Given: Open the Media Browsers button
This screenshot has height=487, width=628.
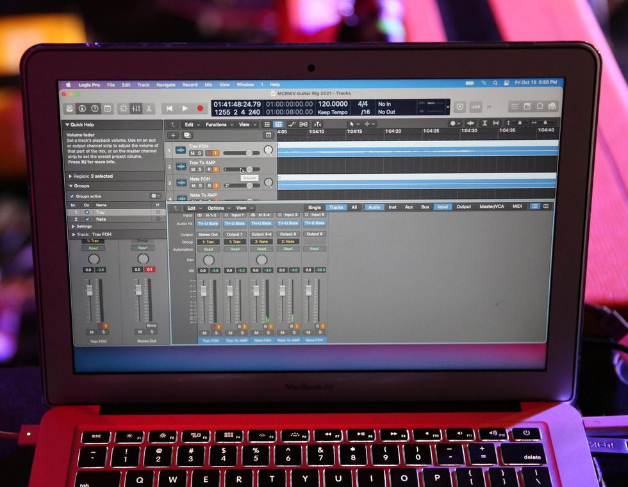Looking at the screenshot, I should (x=552, y=107).
